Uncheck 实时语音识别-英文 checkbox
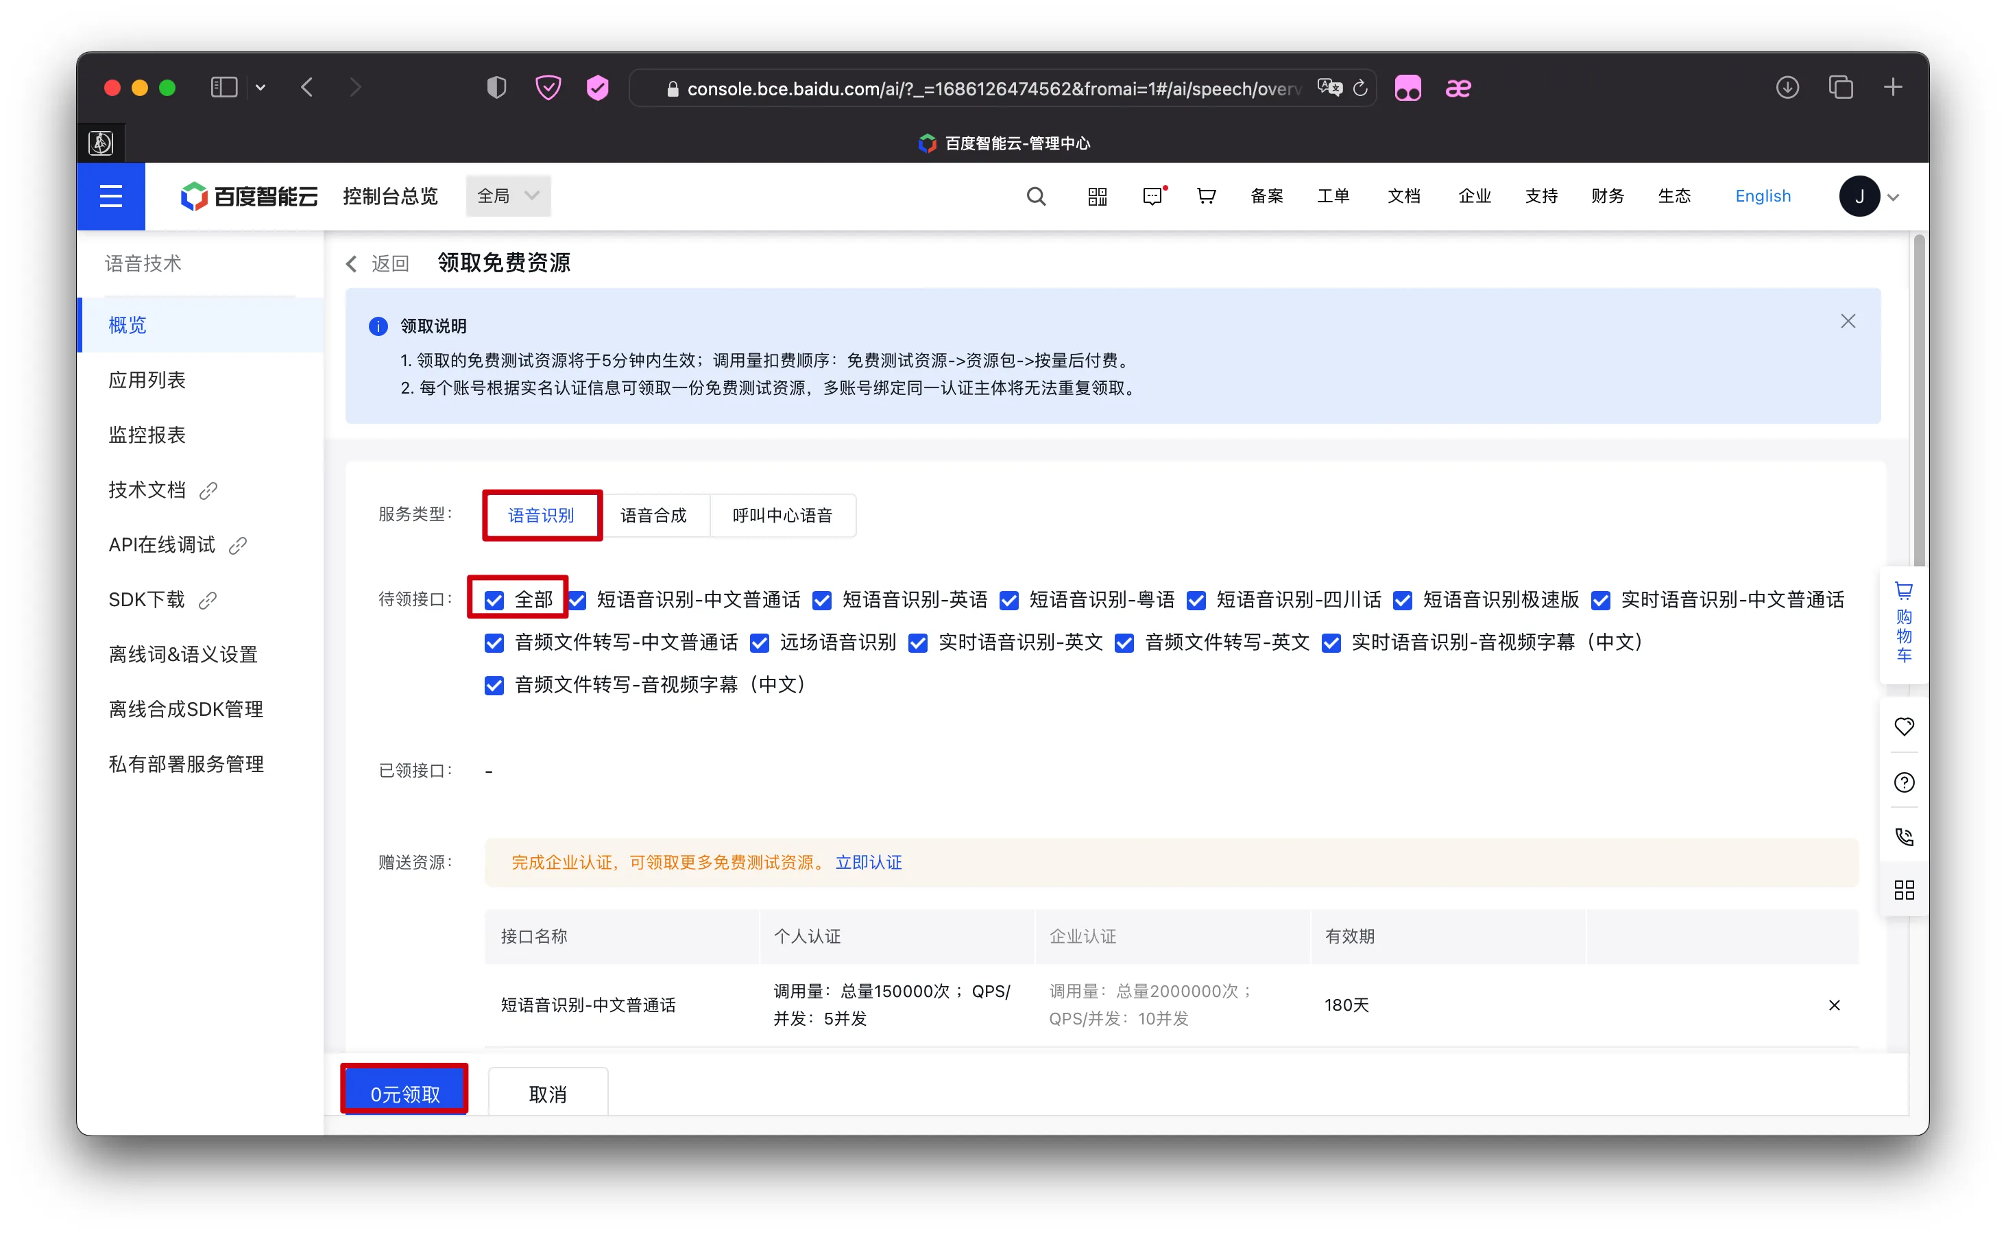Viewport: 2006px width, 1237px height. 919,643
